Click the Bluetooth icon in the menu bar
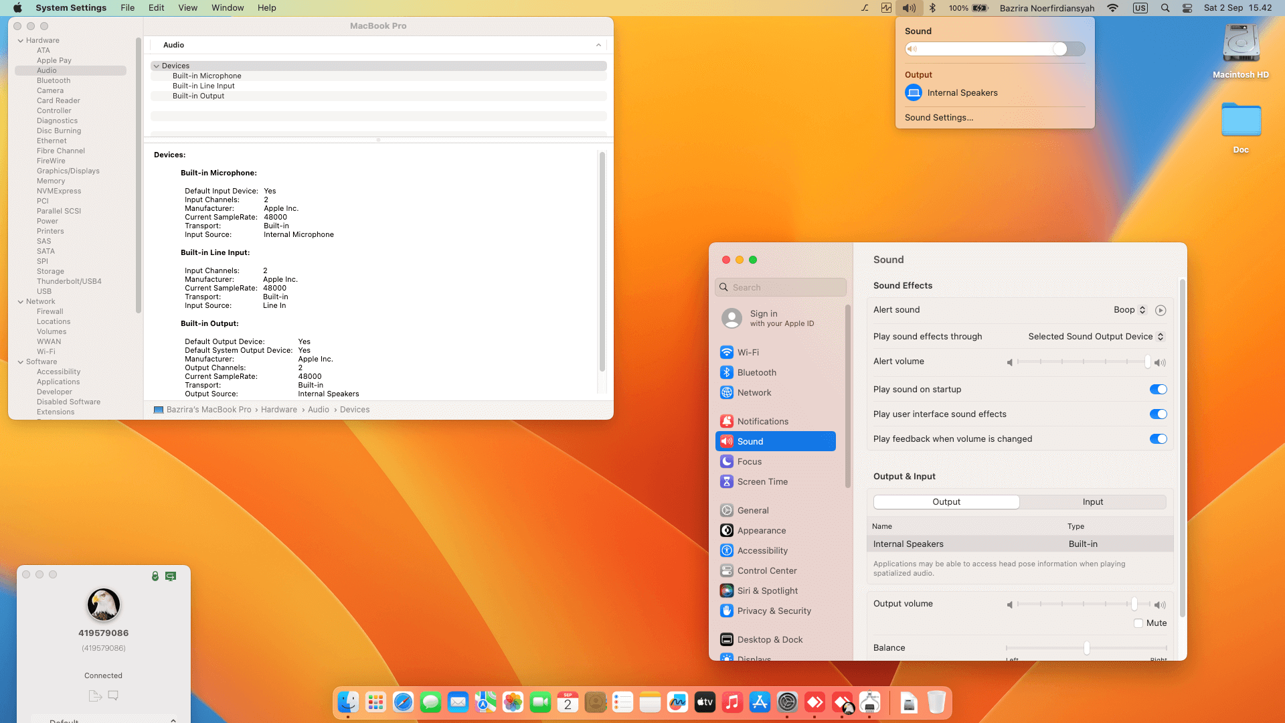This screenshot has width=1285, height=723. (932, 8)
